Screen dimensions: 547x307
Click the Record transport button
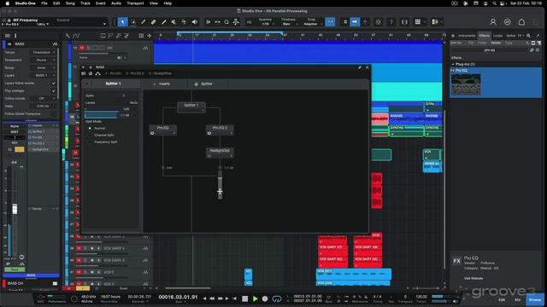point(265,298)
